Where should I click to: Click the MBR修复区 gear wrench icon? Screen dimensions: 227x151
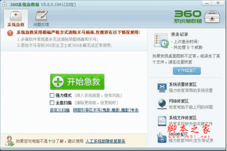coord(162,137)
